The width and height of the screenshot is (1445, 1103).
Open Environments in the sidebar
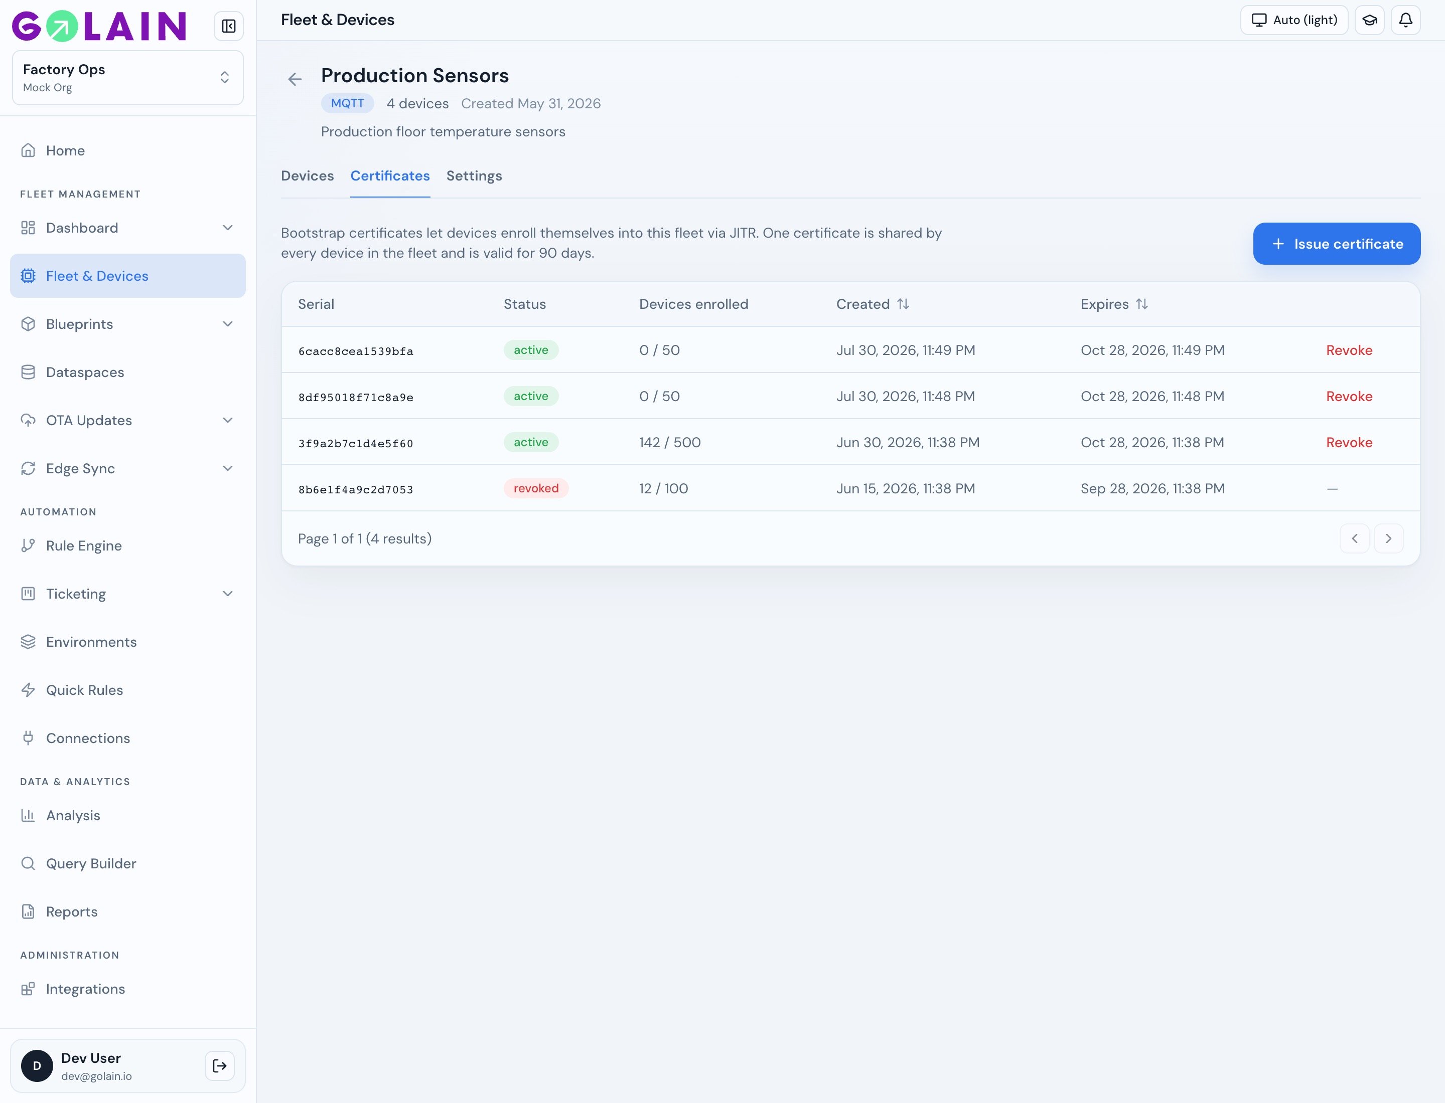pos(127,642)
